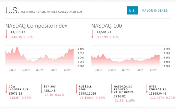Switch to the Major Indexes tab
Image resolution: width=176 pixels, height=112 pixels.
coord(155,11)
